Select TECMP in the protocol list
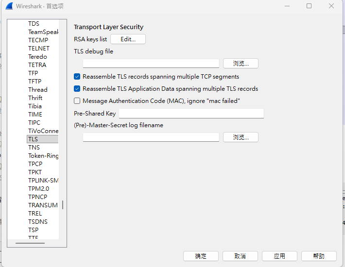The width and height of the screenshot is (345, 267). (x=38, y=40)
